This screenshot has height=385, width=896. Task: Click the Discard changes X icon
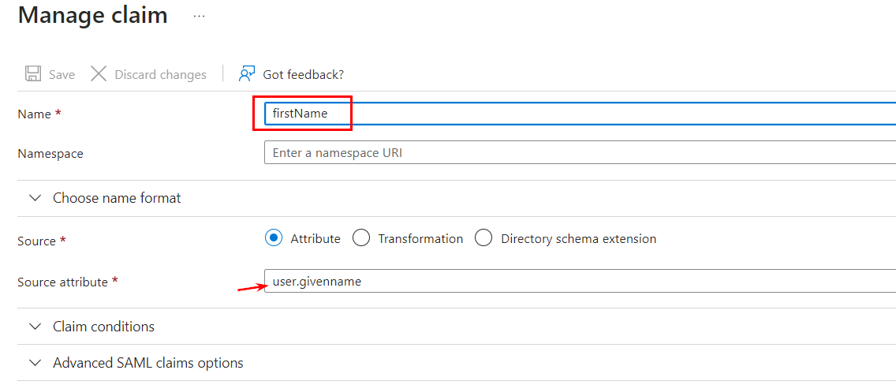click(99, 74)
